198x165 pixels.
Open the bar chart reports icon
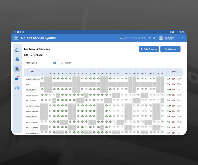(x=17, y=87)
